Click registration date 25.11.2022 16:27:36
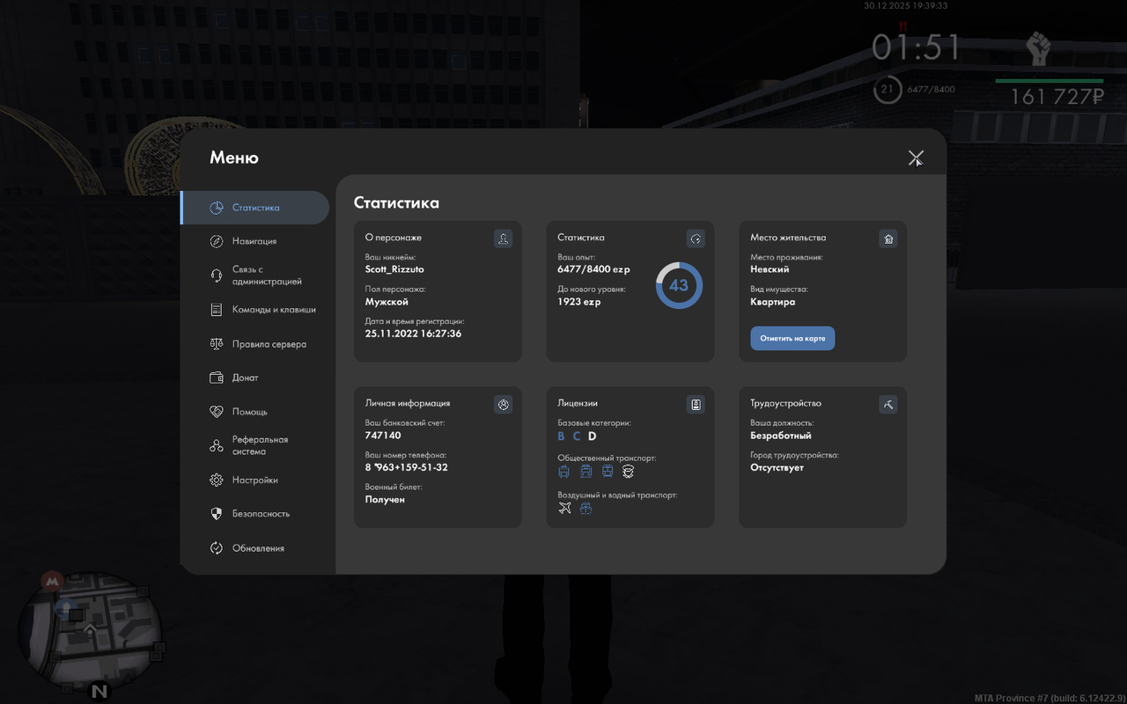 pyautogui.click(x=413, y=334)
